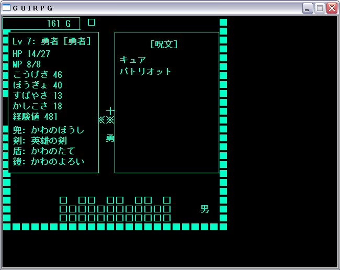
Task: Click the 勇 hero character on the map
Action: click(110, 138)
